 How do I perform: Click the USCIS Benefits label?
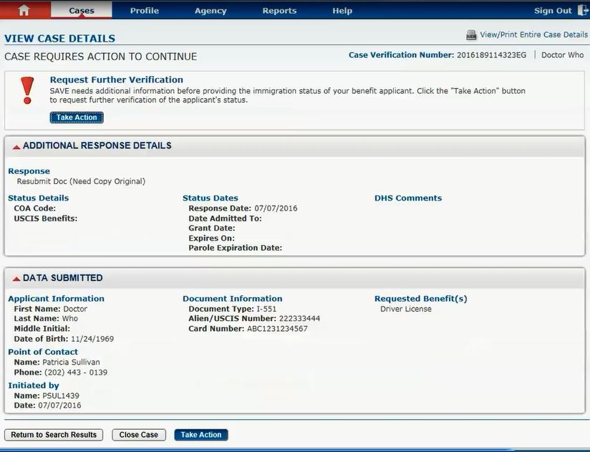pos(46,218)
